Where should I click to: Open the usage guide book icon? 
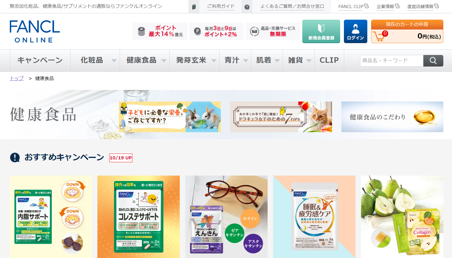(194, 7)
